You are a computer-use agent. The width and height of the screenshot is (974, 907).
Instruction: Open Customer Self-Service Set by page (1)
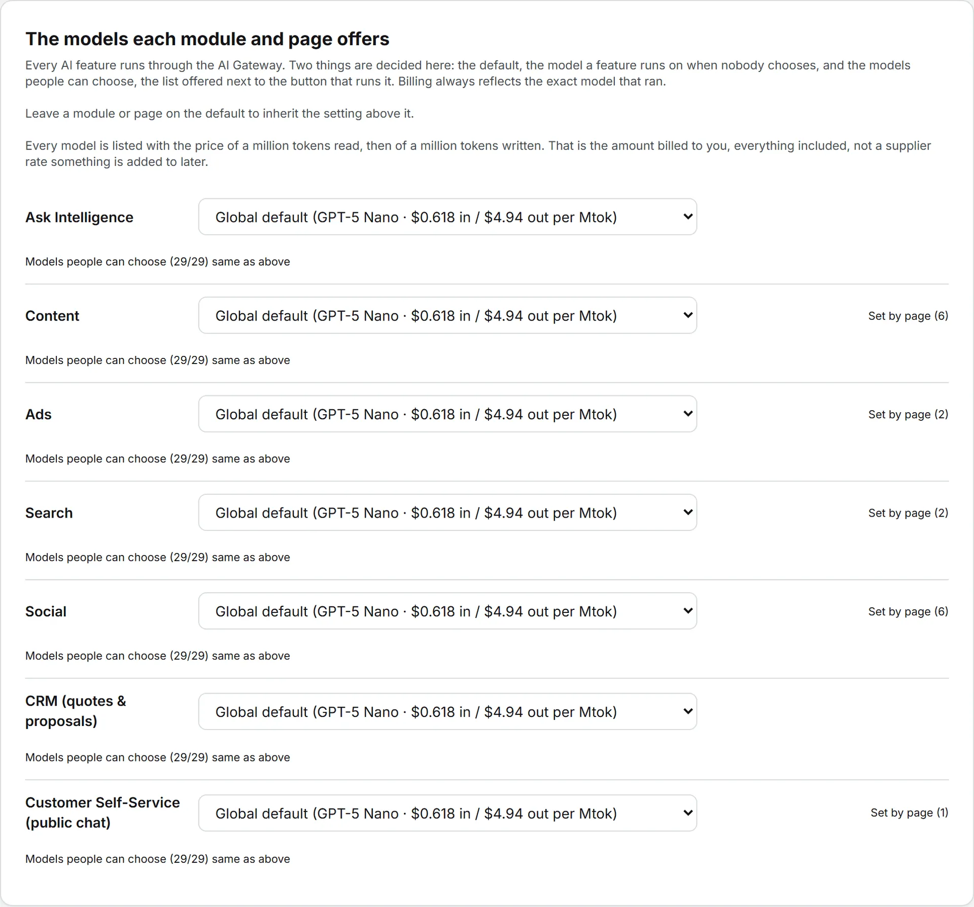tap(909, 813)
